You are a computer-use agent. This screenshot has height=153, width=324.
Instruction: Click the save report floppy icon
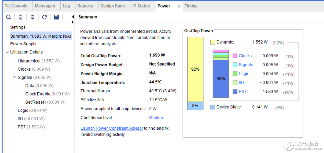(57, 17)
